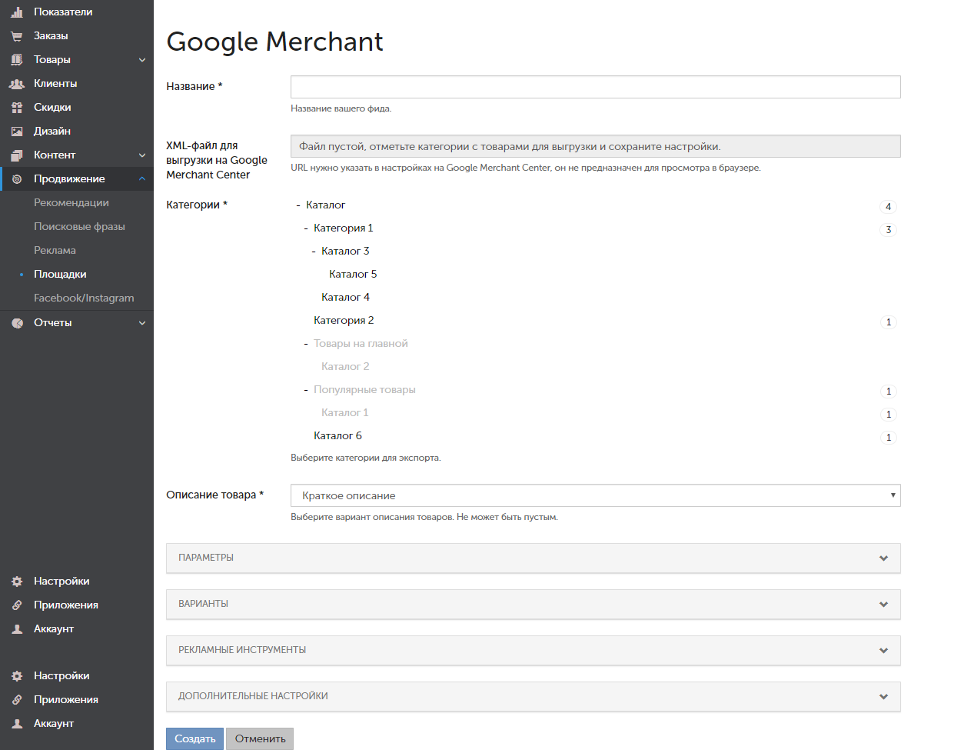Click the Контент pages icon
Screen dimensions: 954x750
[x=17, y=155]
